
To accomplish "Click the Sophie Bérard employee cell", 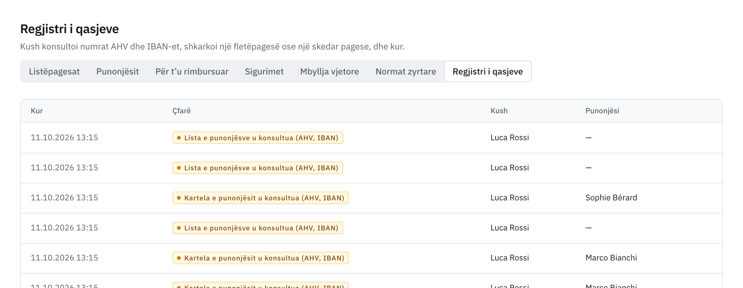I will pos(611,198).
